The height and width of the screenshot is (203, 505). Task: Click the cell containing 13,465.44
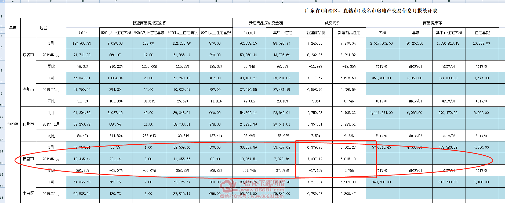point(83,159)
